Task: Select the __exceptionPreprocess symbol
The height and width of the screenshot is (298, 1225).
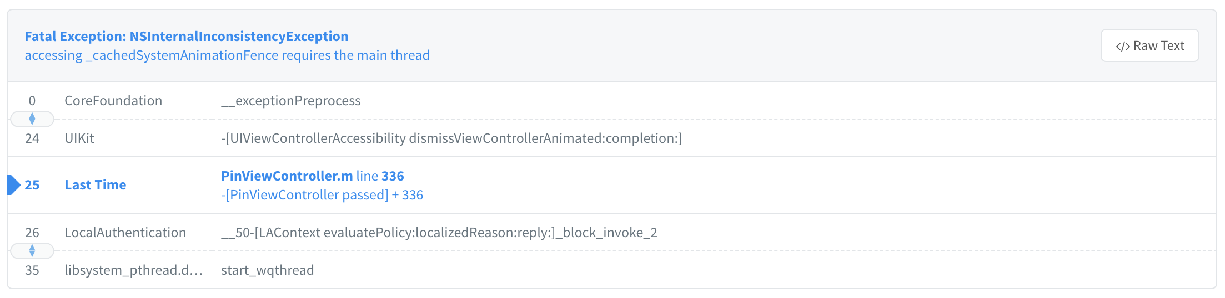Action: (290, 101)
